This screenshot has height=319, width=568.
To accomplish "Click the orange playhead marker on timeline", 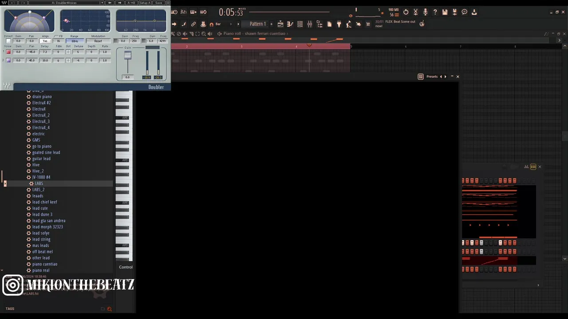I will 309,45.
